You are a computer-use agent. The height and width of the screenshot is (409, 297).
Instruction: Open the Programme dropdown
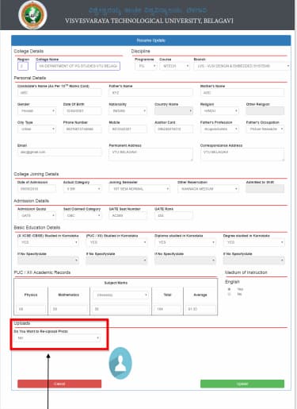coord(146,66)
